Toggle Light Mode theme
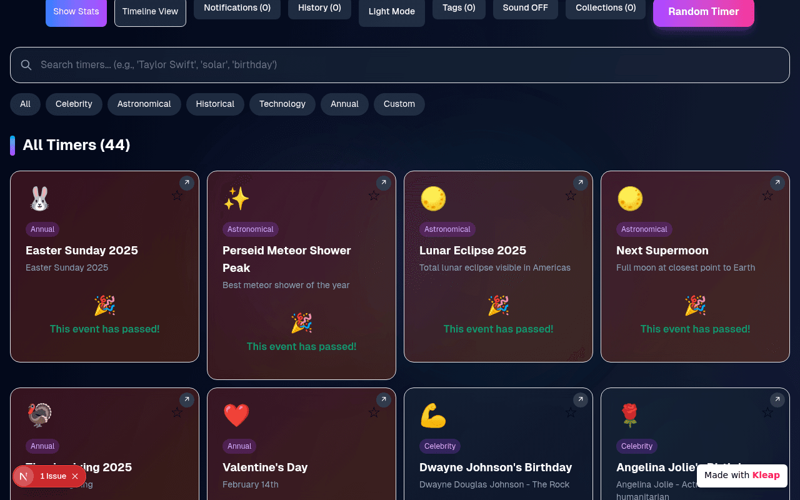The height and width of the screenshot is (500, 800). (x=392, y=12)
